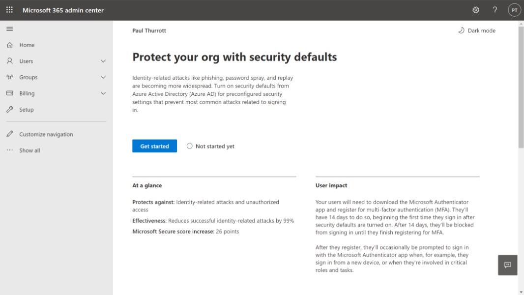Click the vertical page scrollbar
This screenshot has width=524, height=295.
point(521,88)
